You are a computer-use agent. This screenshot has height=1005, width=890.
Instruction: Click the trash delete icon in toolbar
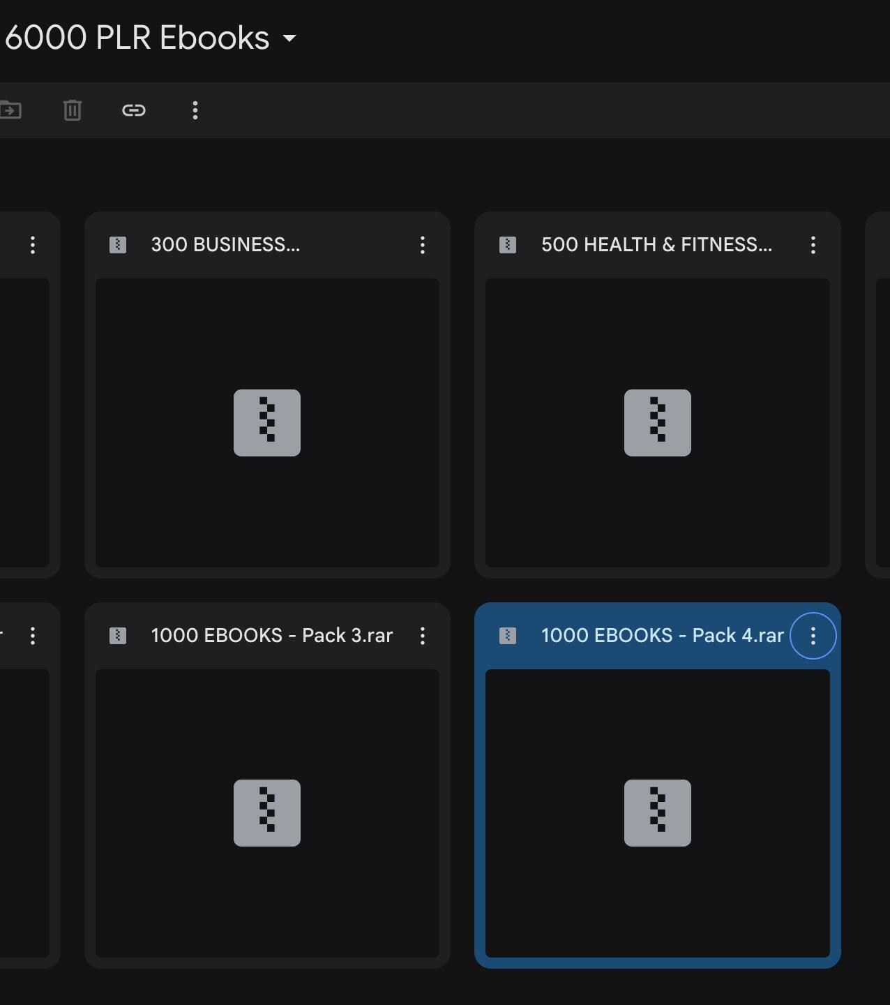(x=73, y=110)
